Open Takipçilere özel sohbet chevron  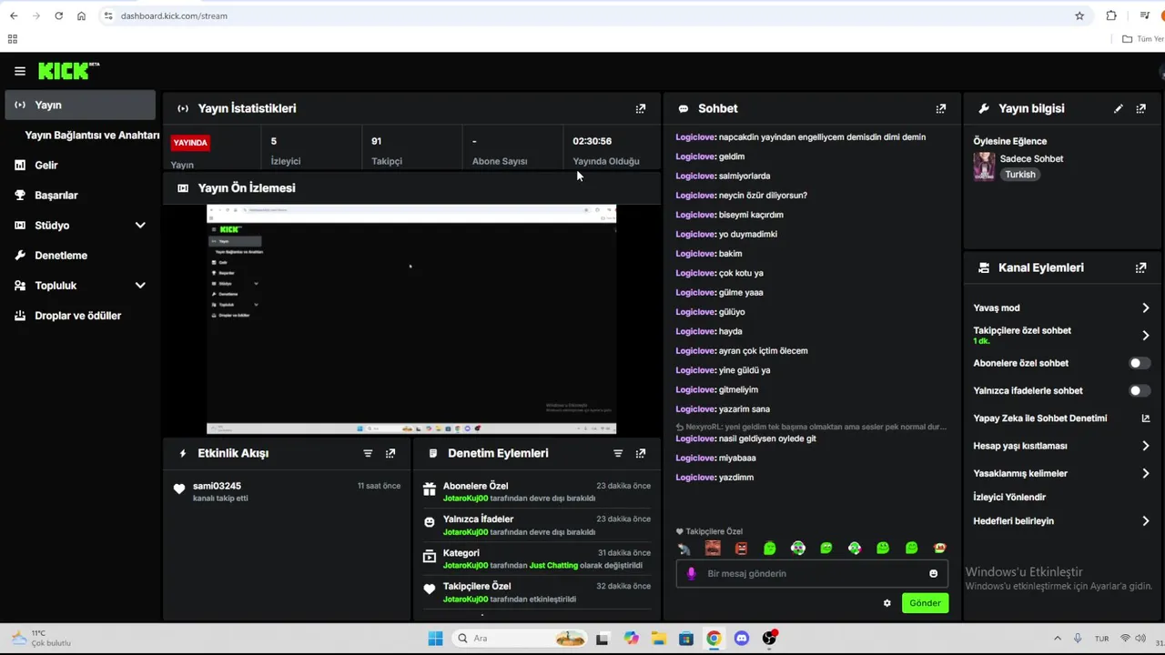1146,336
